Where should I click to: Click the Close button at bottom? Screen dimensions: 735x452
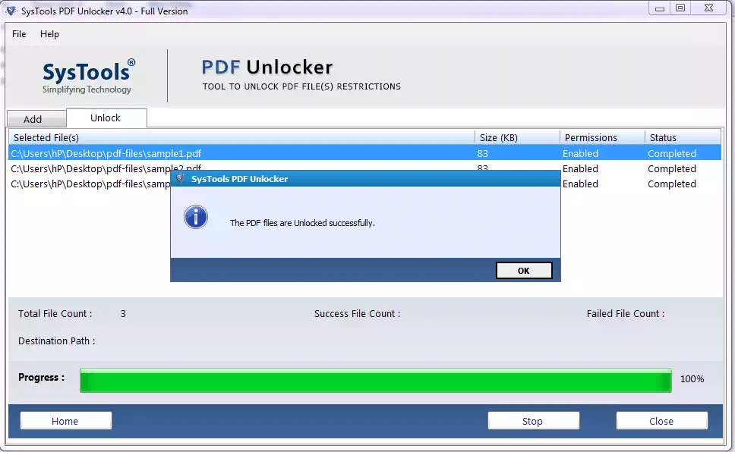coord(661,421)
